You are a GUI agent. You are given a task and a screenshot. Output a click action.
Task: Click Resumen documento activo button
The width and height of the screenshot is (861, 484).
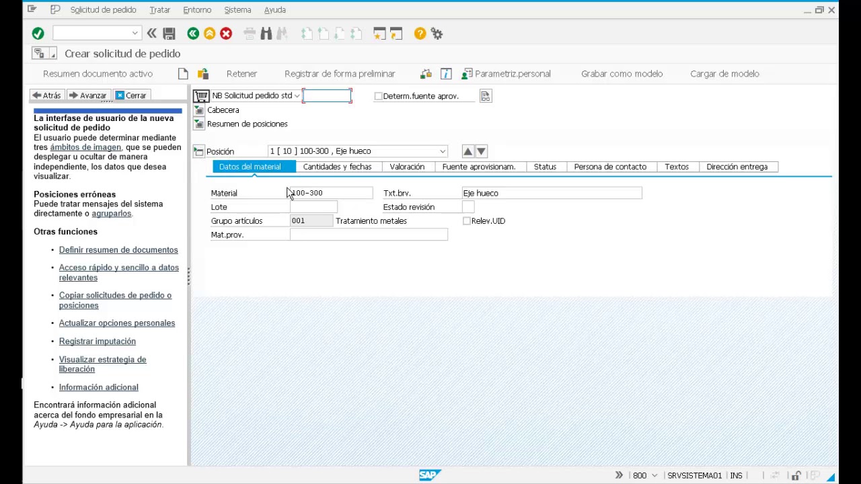98,74
